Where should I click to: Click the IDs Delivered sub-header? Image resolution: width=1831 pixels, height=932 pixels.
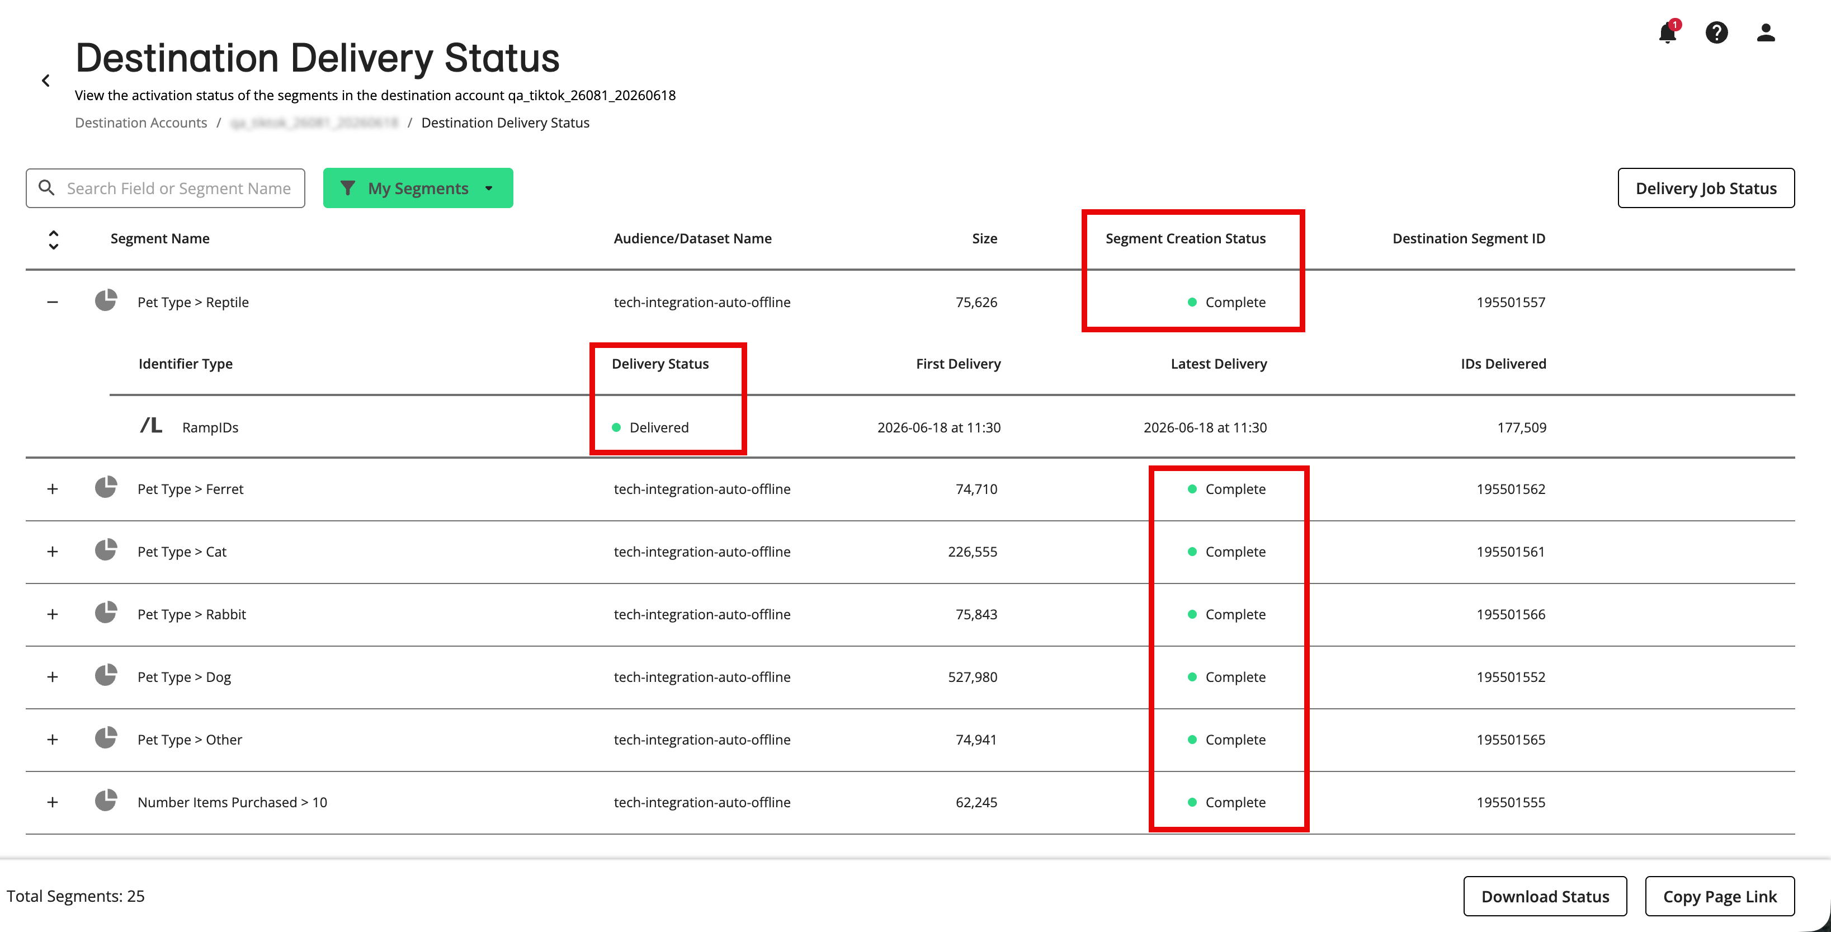(x=1503, y=364)
